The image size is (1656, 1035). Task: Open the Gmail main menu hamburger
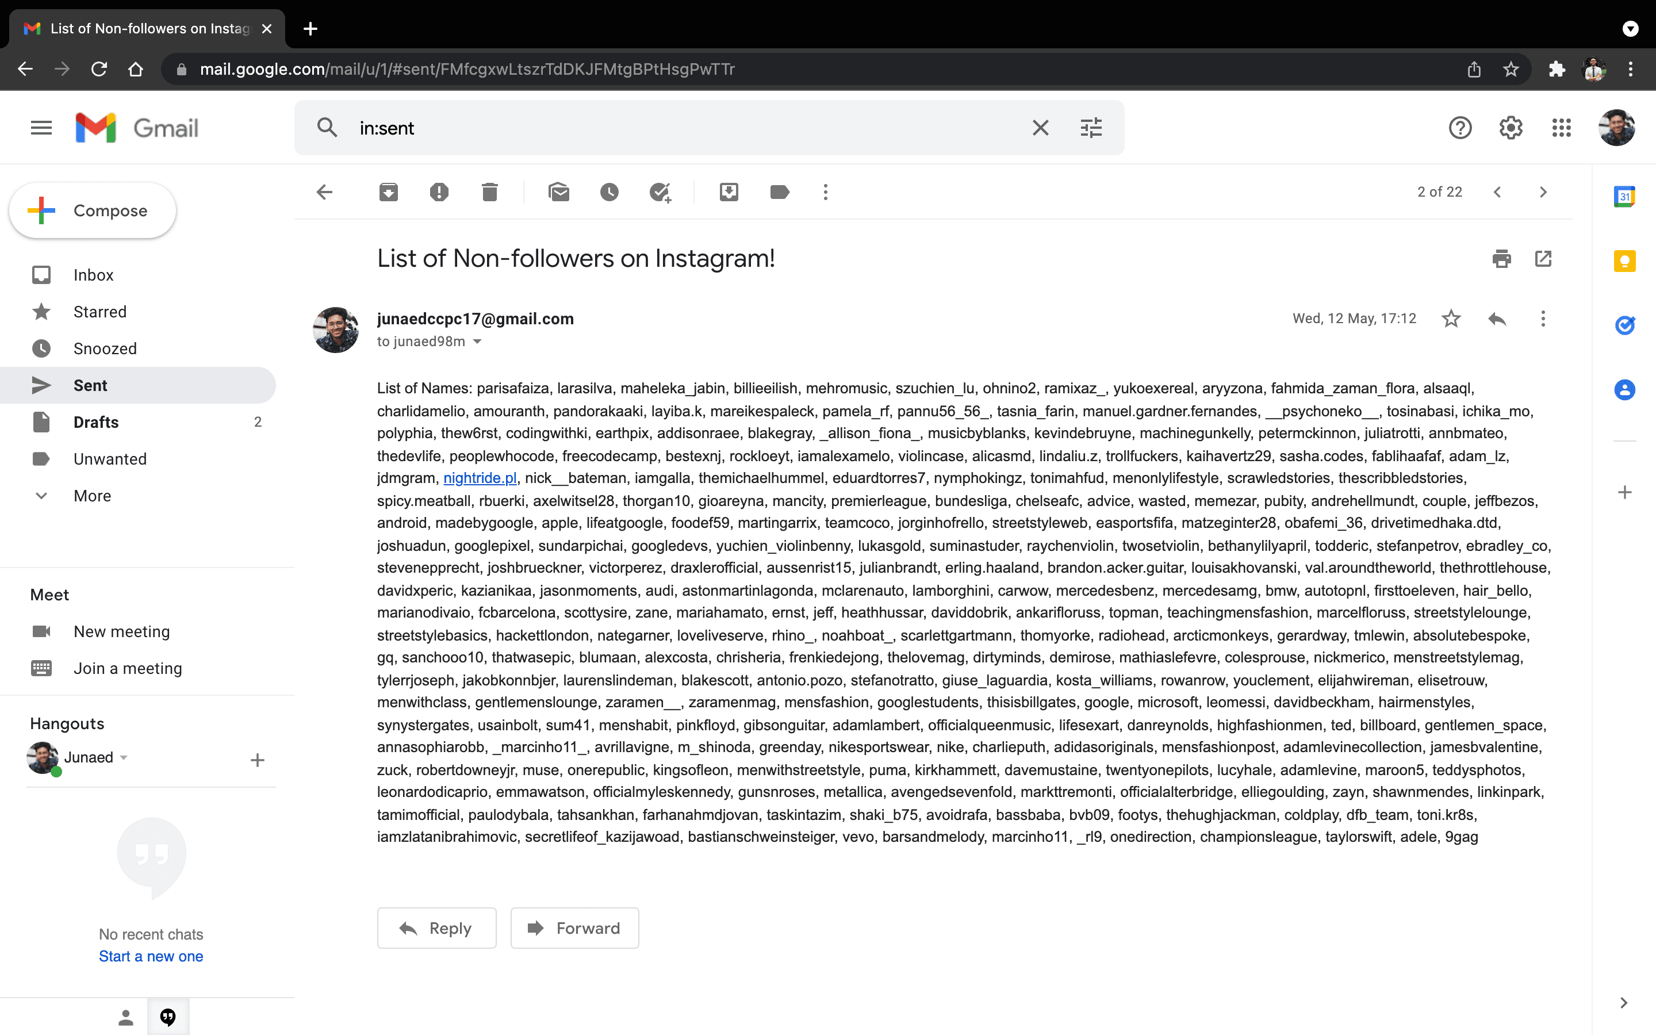pyautogui.click(x=41, y=127)
